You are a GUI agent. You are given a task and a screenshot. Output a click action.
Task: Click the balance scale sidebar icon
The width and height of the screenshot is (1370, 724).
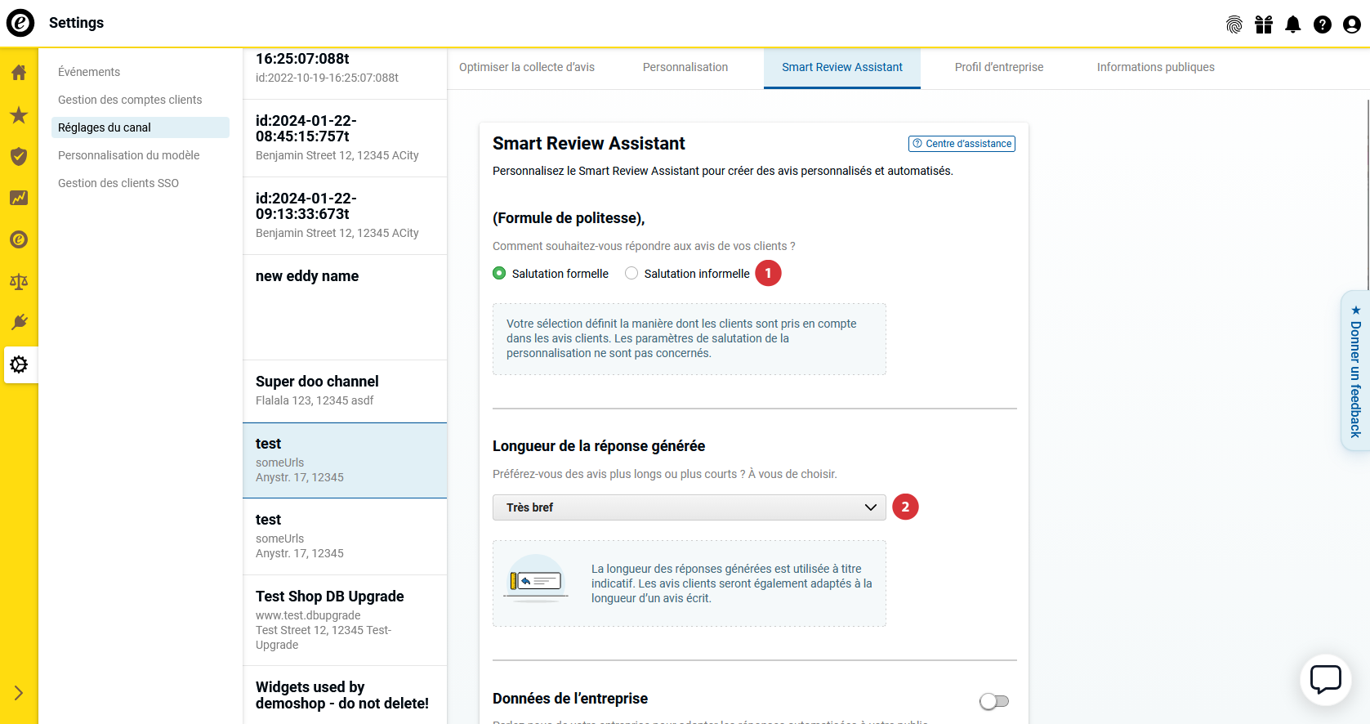click(19, 282)
